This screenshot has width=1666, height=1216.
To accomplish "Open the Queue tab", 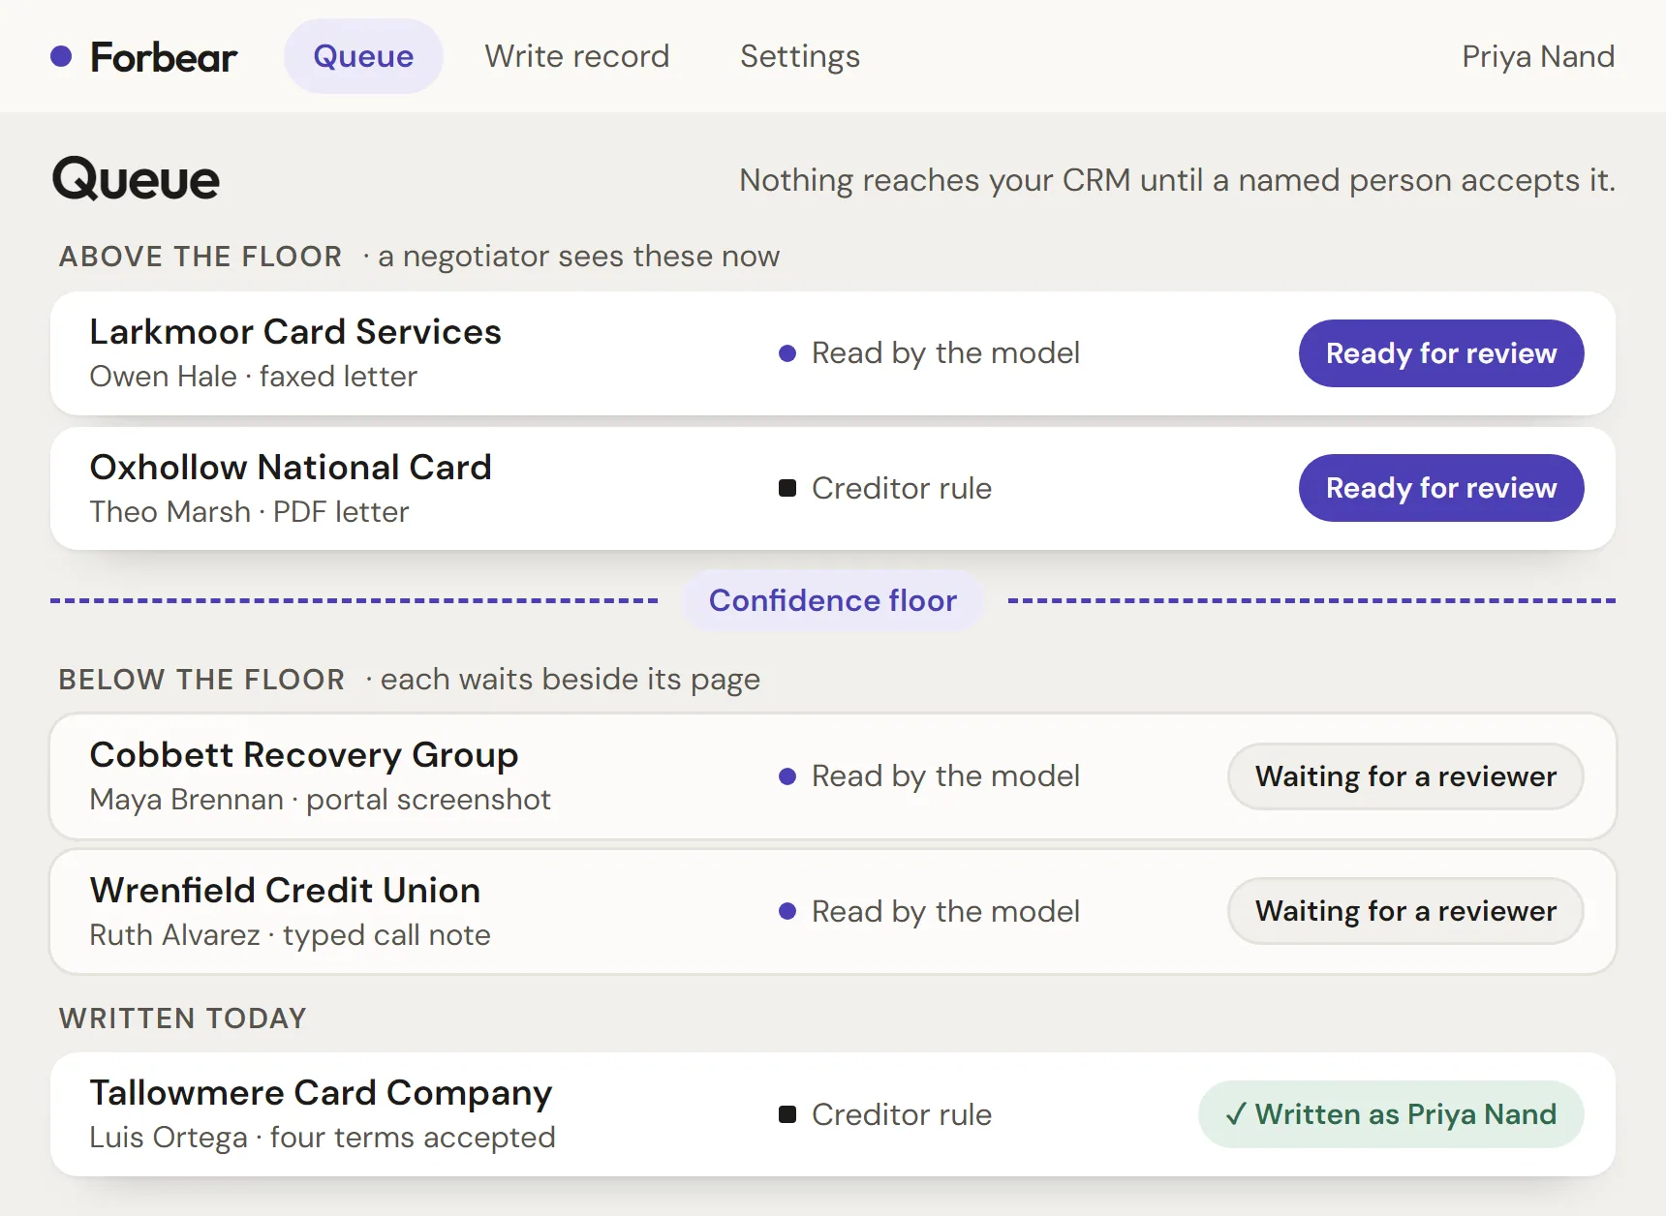I will (363, 56).
